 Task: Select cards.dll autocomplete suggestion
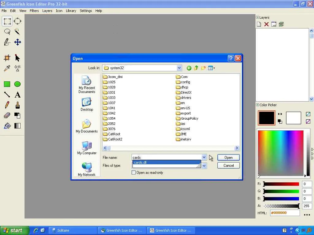coord(167,162)
